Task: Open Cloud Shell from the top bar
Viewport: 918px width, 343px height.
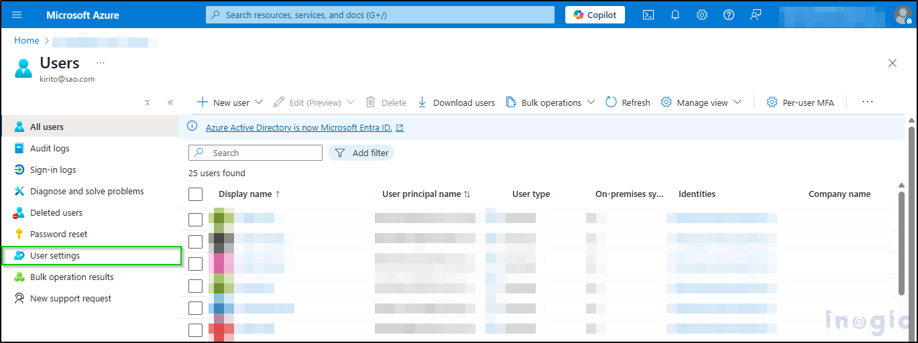Action: click(648, 15)
